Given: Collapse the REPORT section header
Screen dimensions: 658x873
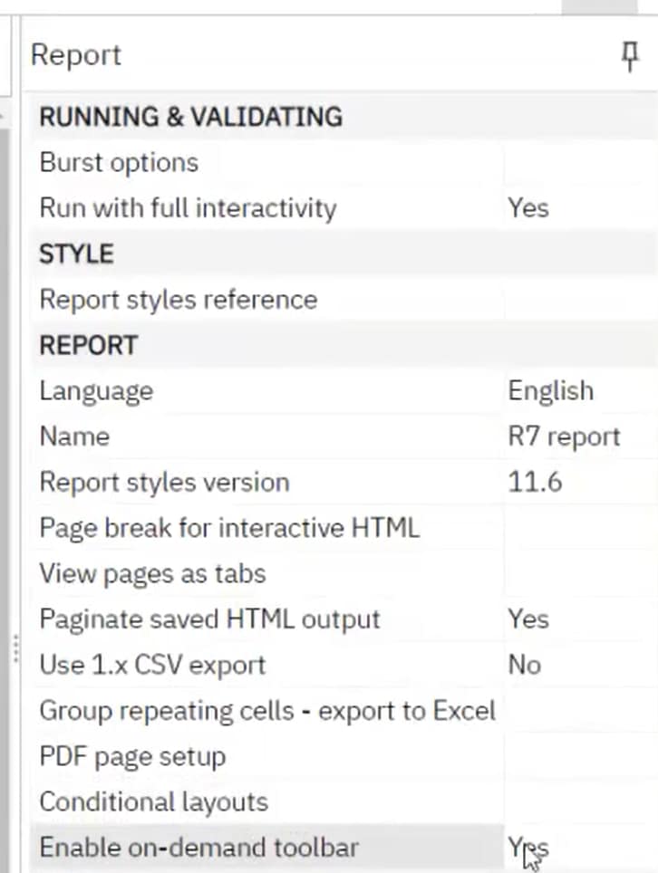Looking at the screenshot, I should [x=88, y=345].
